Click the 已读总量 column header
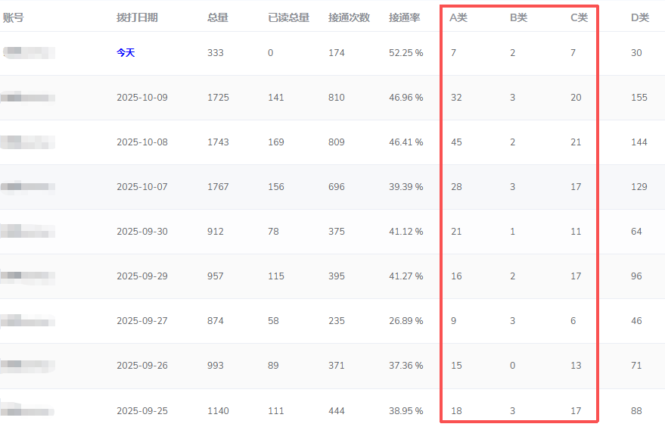The image size is (665, 427). (288, 17)
